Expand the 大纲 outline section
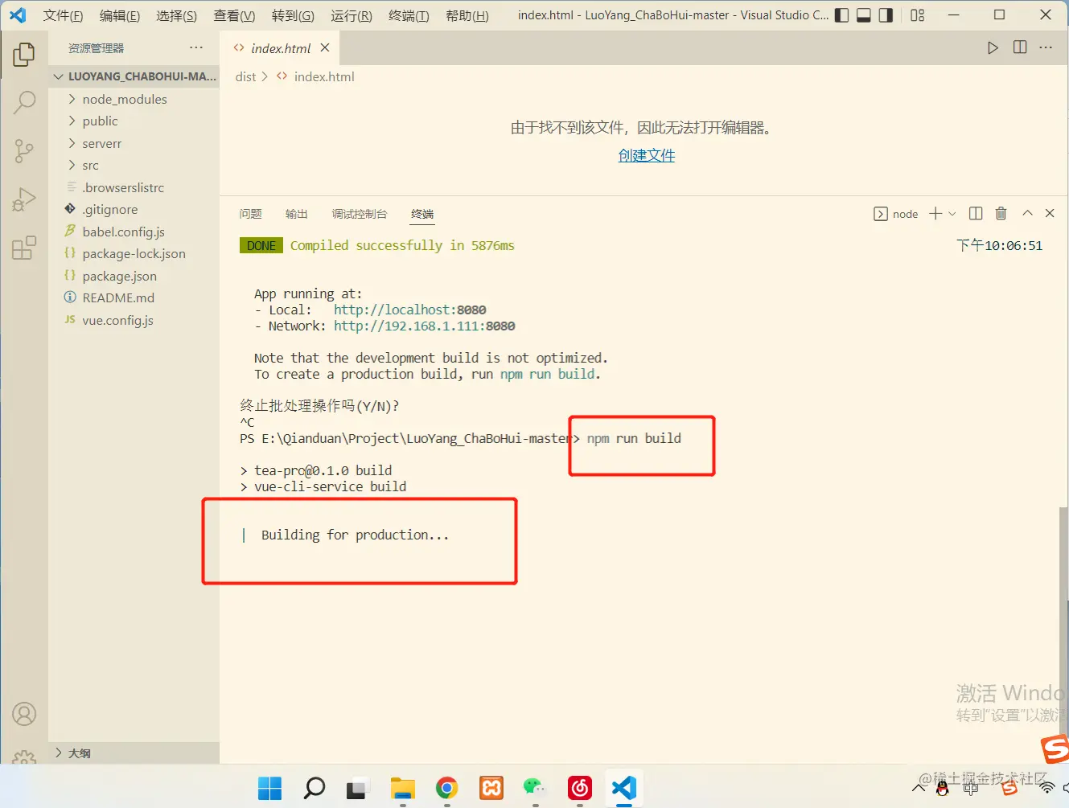This screenshot has width=1069, height=808. click(134, 753)
